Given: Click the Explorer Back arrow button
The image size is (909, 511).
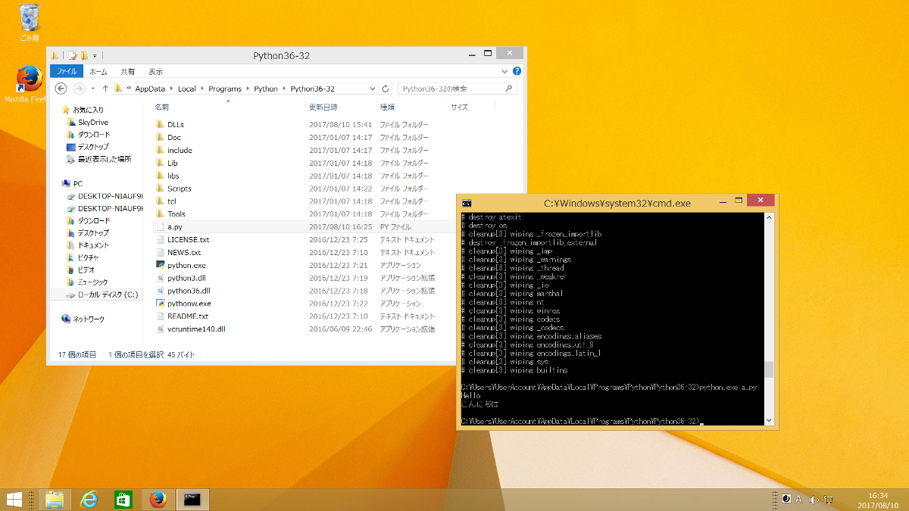Looking at the screenshot, I should click(x=61, y=89).
